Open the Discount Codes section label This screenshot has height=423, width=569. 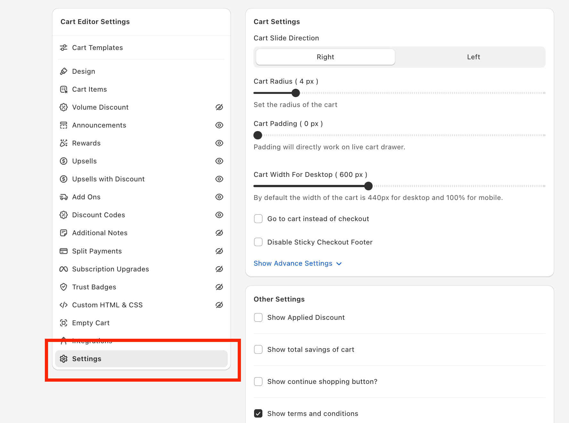98,215
